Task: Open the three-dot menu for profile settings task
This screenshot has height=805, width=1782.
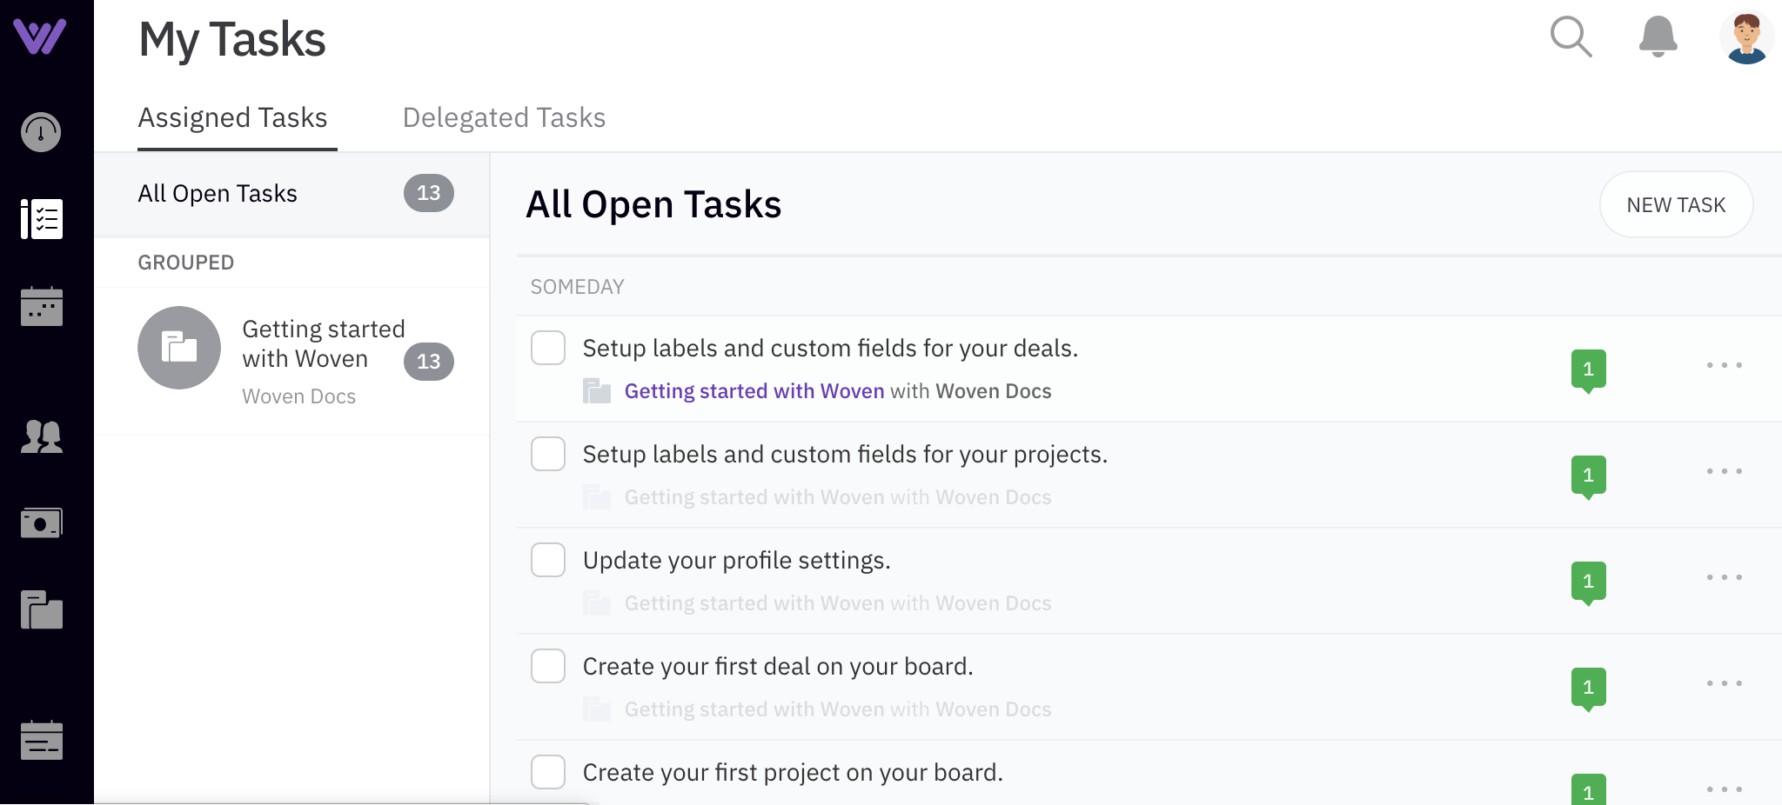Action: 1724,577
